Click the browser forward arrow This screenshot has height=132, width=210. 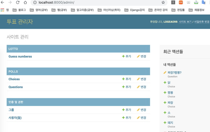10,3
